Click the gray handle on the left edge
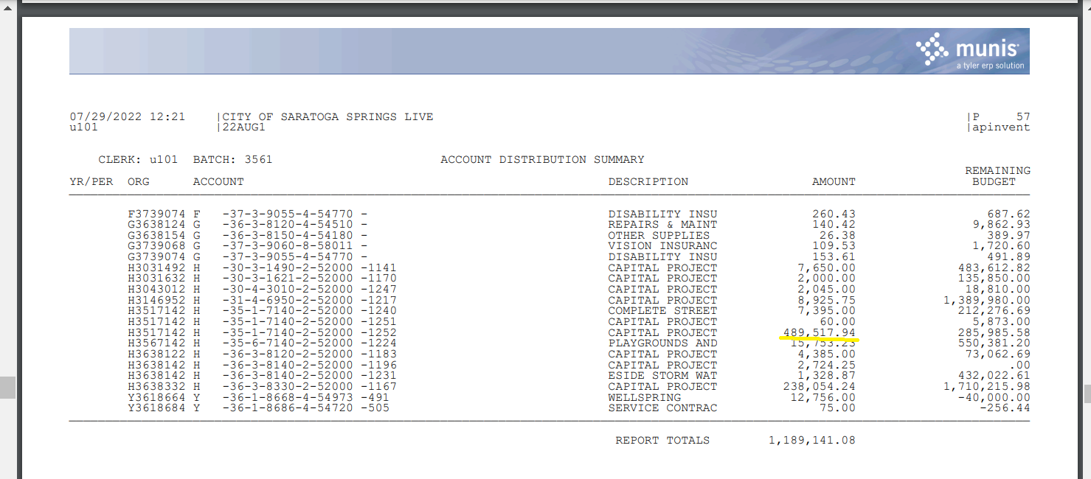 click(x=7, y=387)
